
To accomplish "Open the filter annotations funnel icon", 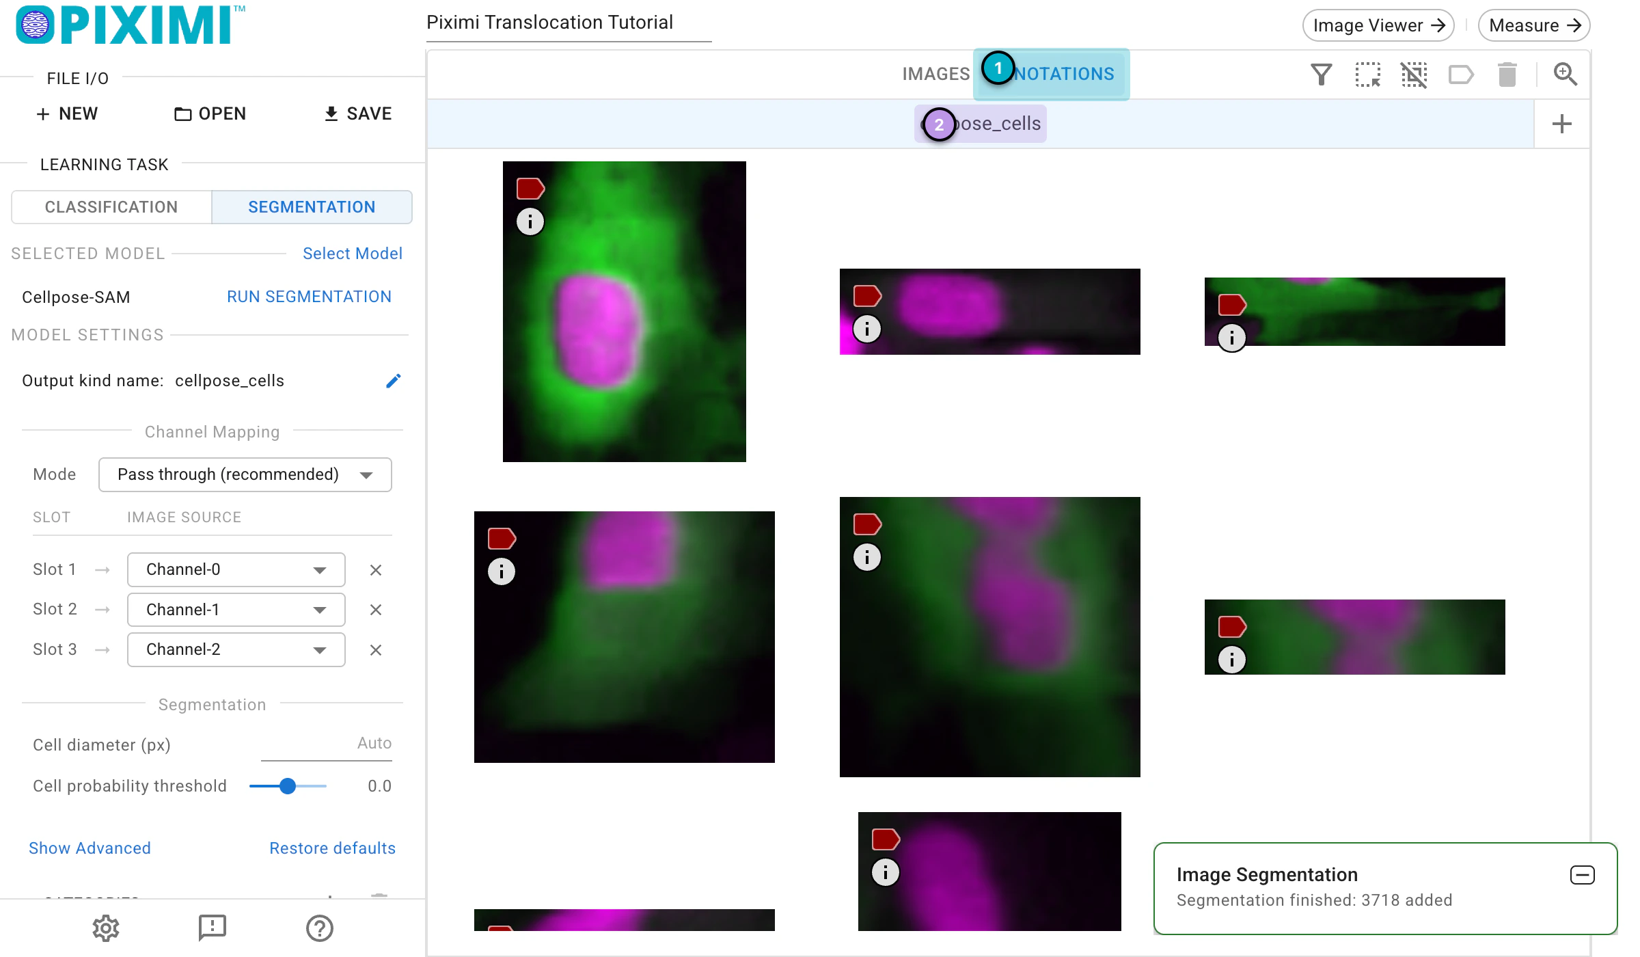I will (x=1321, y=74).
